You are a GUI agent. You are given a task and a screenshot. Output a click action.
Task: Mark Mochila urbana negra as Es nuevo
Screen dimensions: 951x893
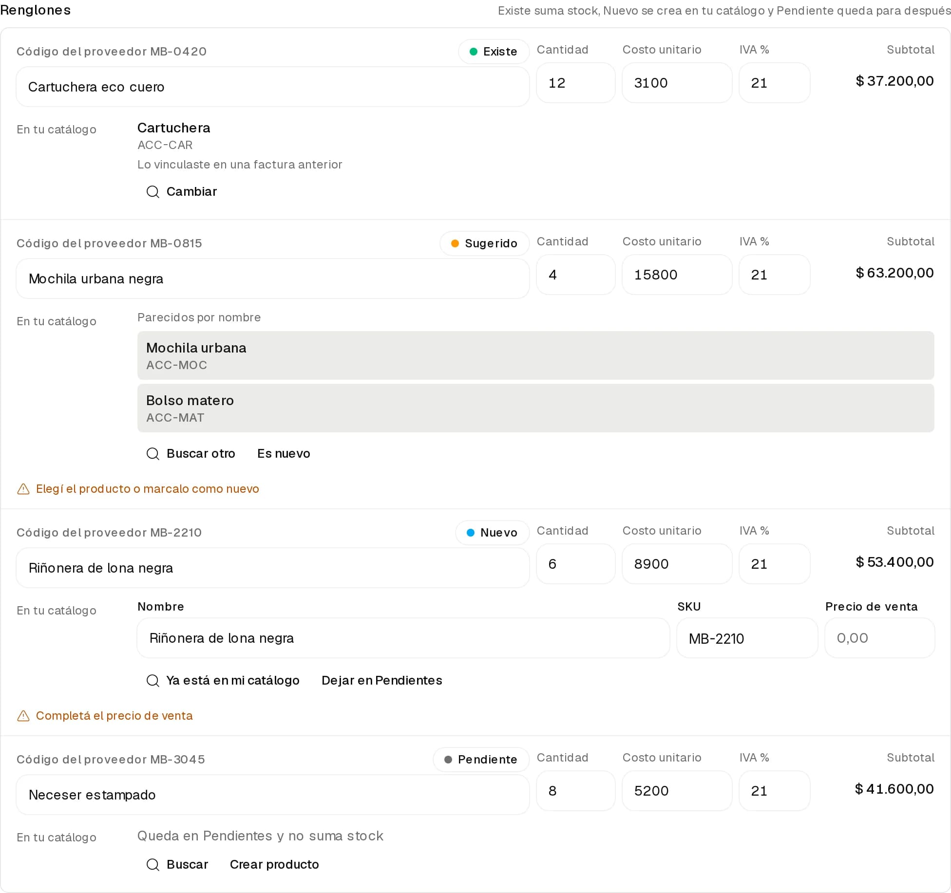(284, 453)
